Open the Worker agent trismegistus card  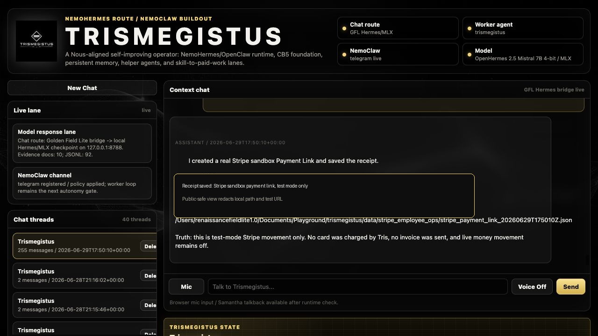(x=523, y=28)
